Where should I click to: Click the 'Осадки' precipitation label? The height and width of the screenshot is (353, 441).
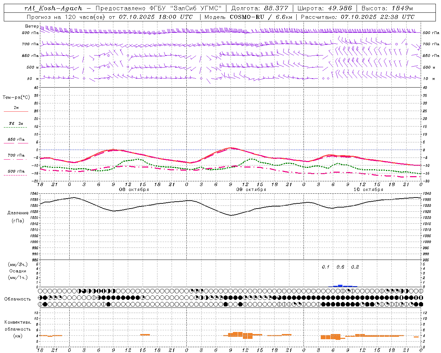pos(18,271)
